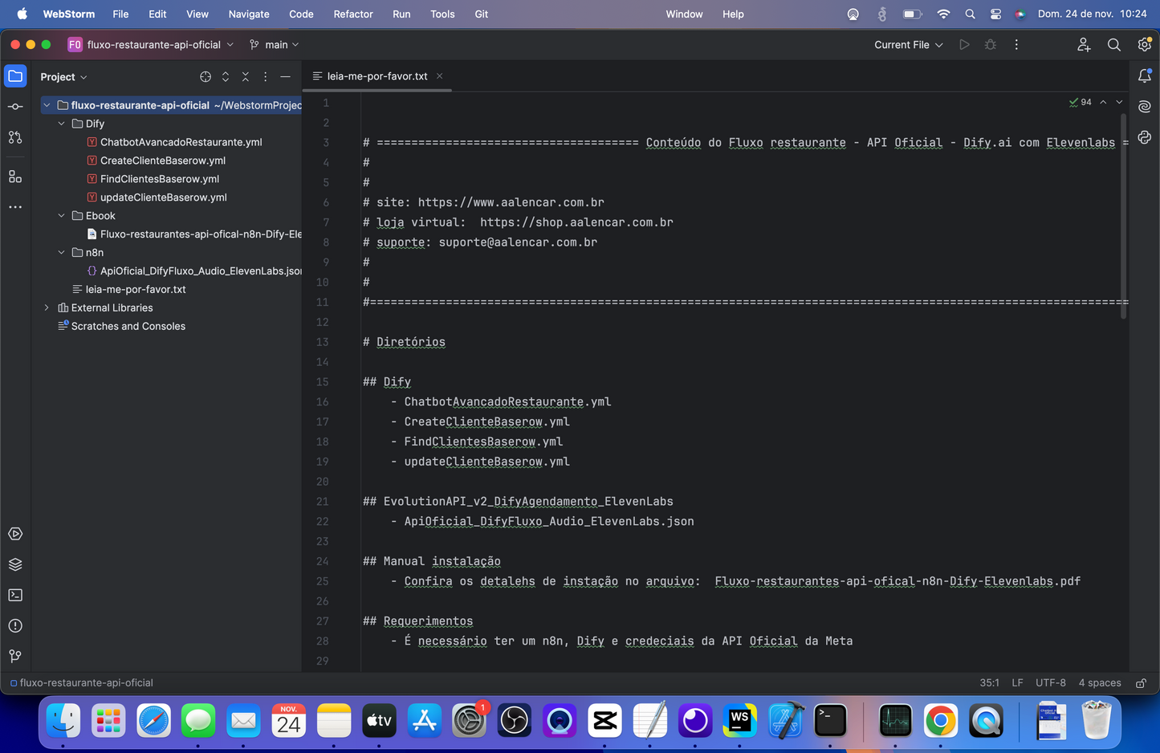The height and width of the screenshot is (753, 1160).
Task: Open the Pull Requests panel
Action: 15,137
